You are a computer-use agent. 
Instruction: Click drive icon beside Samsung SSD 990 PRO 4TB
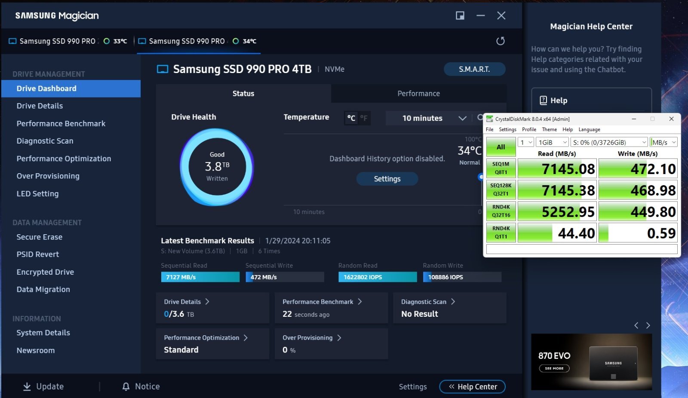coord(163,69)
